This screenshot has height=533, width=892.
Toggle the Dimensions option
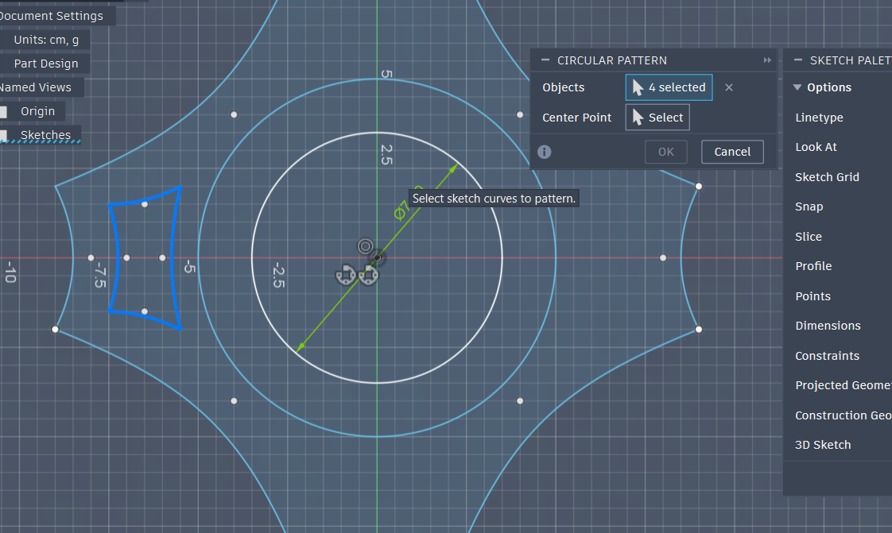pos(828,326)
